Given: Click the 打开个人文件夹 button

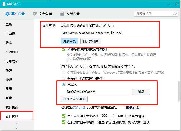Looking at the screenshot, I should point(74,99).
